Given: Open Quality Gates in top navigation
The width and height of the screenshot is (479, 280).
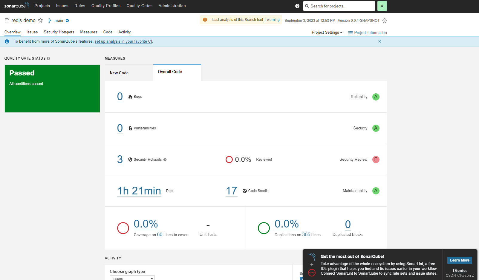Looking at the screenshot, I should point(139,6).
